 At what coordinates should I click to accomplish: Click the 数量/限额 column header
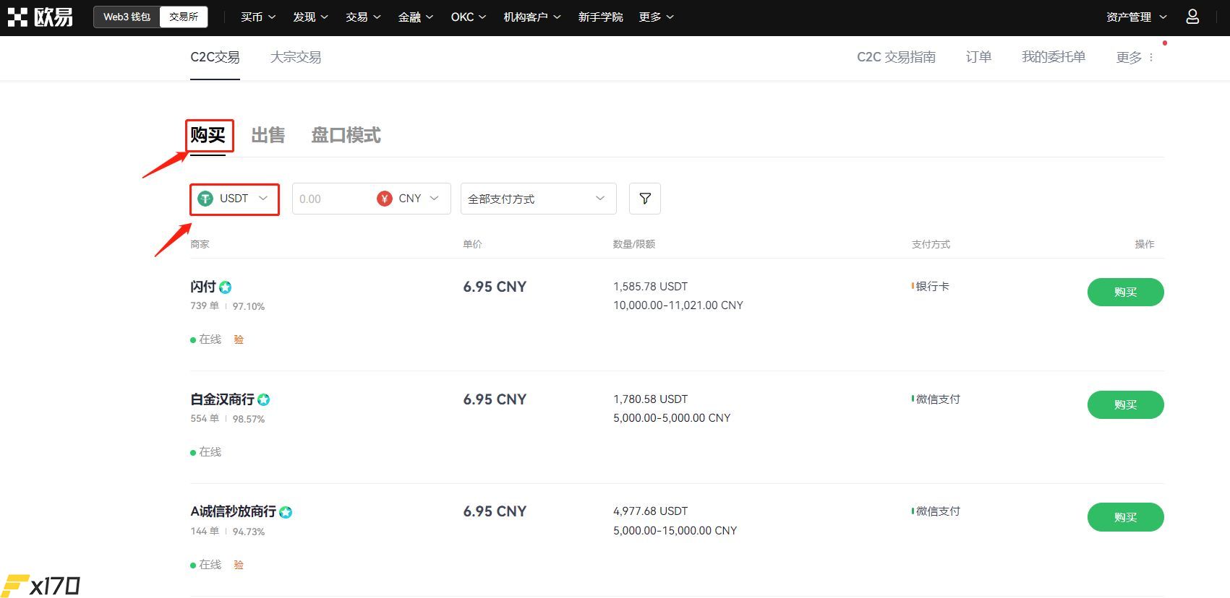click(x=634, y=244)
